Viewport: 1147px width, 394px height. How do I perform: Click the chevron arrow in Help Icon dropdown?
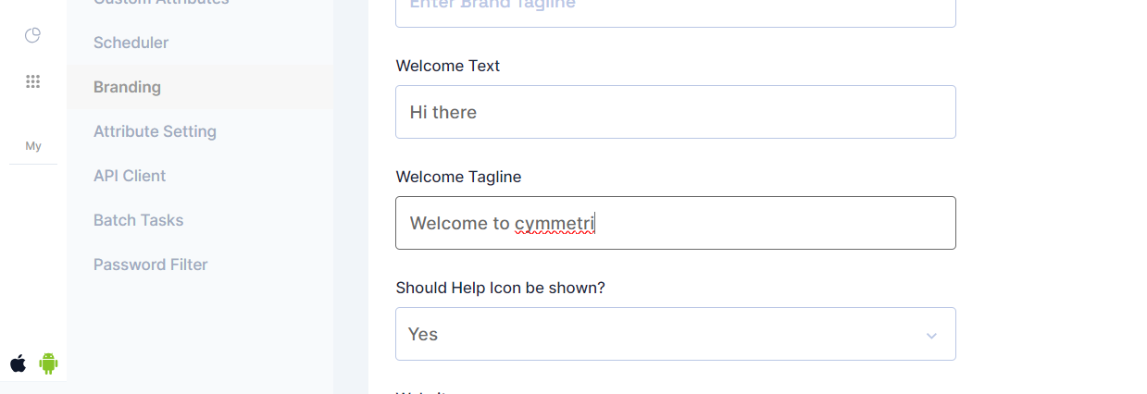(931, 335)
